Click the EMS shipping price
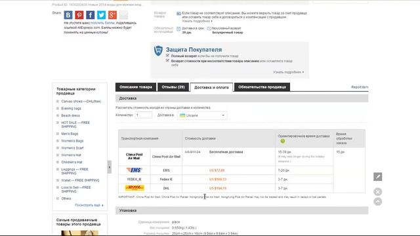This screenshot has height=236, width=420. pos(217,170)
